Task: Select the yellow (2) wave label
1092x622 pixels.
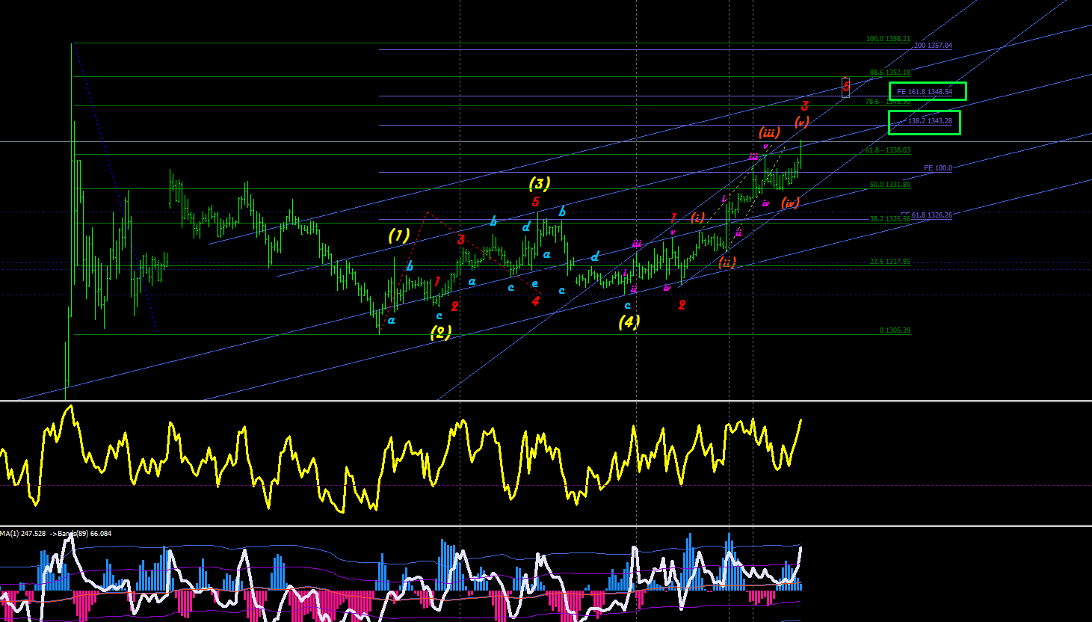Action: click(441, 332)
